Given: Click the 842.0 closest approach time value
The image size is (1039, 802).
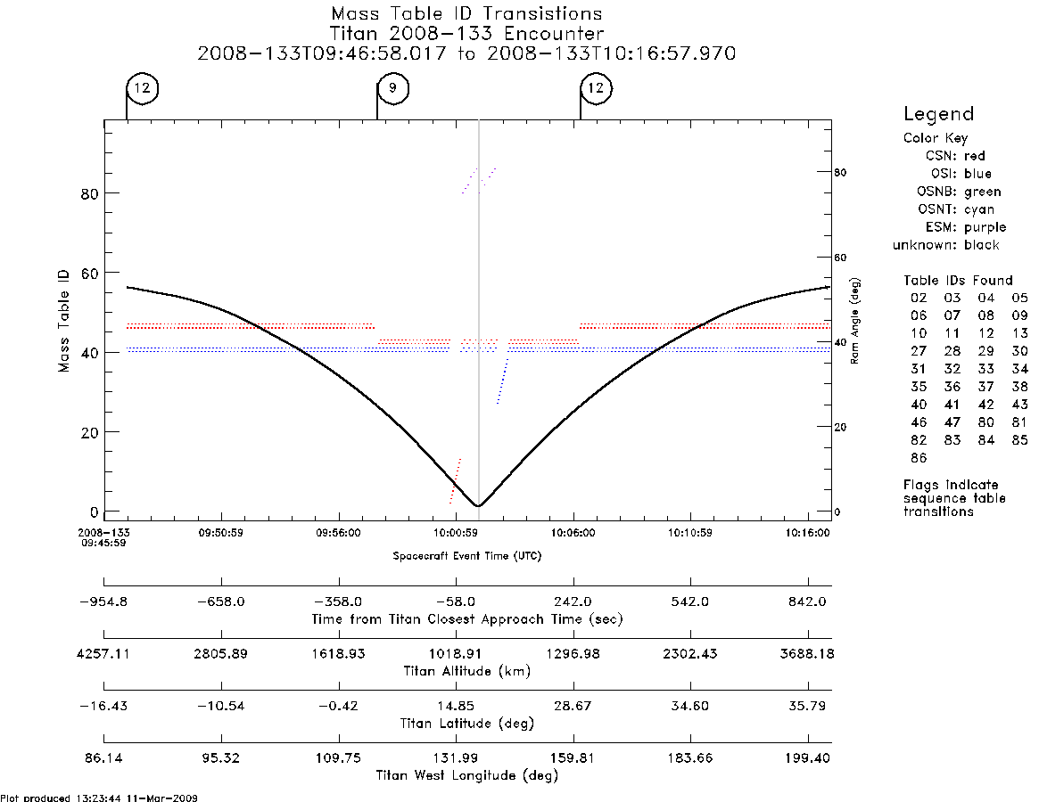Looking at the screenshot, I should (807, 602).
